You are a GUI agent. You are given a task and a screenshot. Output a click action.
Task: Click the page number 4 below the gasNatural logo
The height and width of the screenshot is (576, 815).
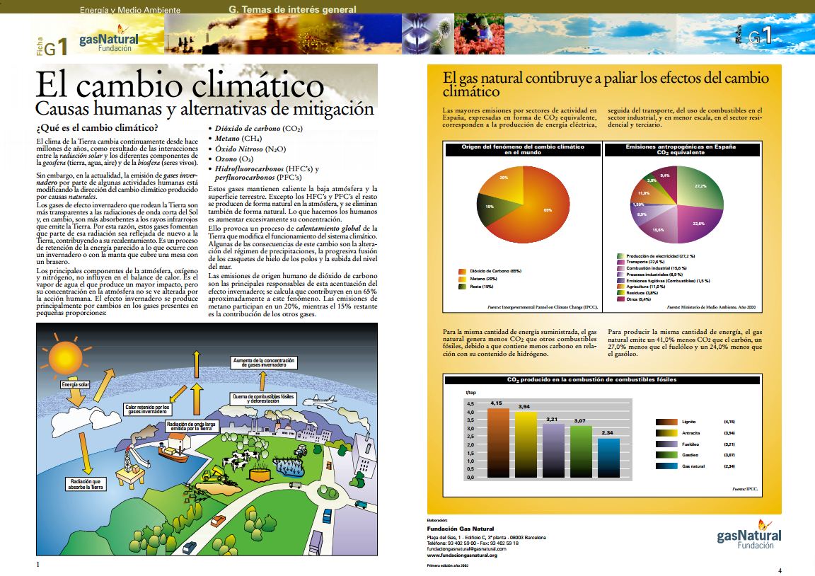(x=780, y=571)
